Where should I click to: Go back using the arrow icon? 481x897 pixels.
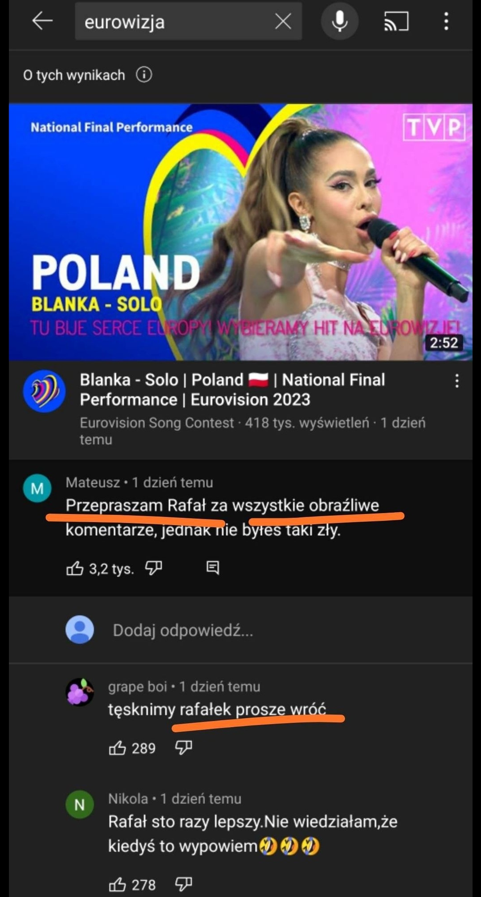tap(43, 21)
